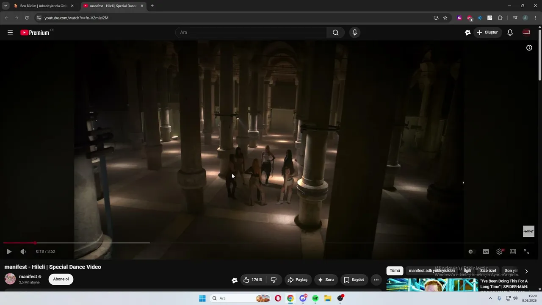Open the Windows Start menu

pos(202,298)
